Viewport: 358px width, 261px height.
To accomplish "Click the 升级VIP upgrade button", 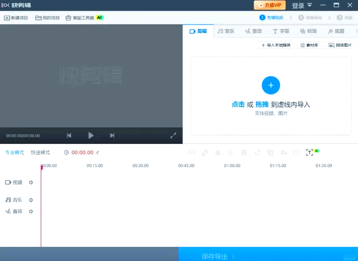I will click(270, 5).
